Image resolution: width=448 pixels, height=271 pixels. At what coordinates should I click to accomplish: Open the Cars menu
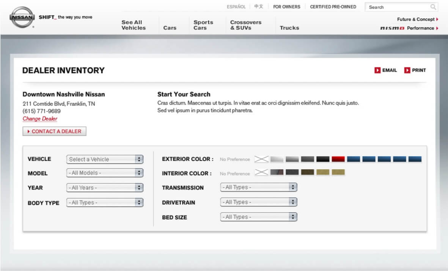(x=170, y=28)
